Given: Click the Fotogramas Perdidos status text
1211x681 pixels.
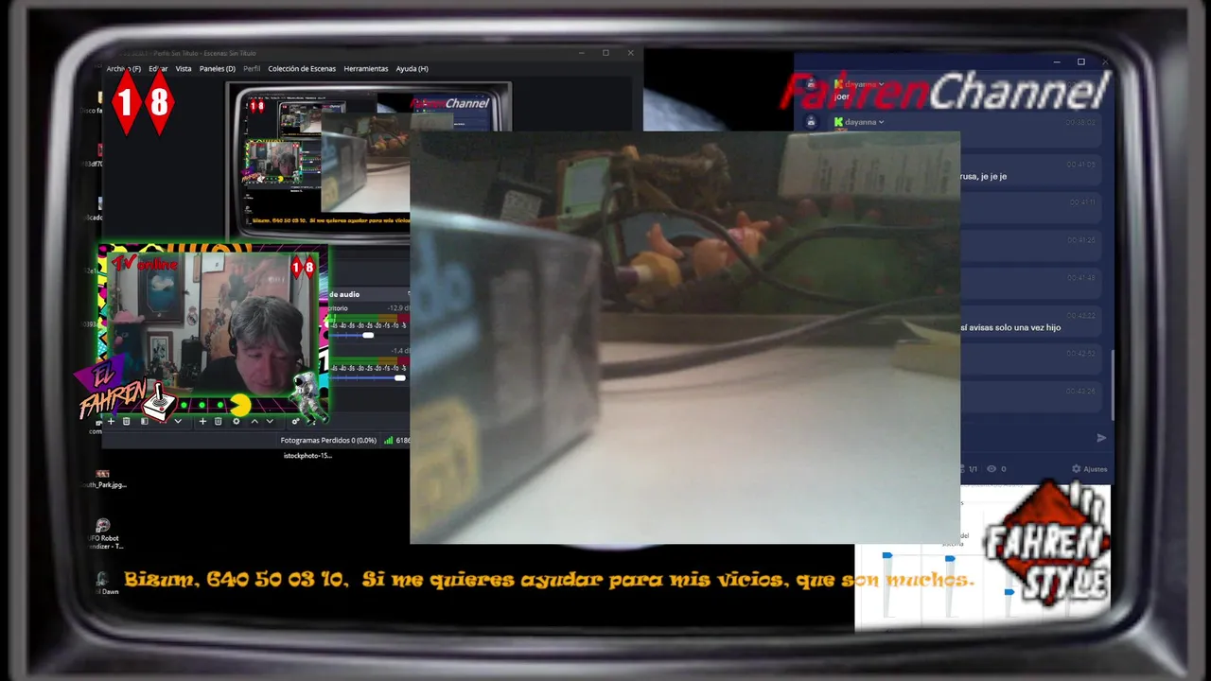Looking at the screenshot, I should [328, 440].
